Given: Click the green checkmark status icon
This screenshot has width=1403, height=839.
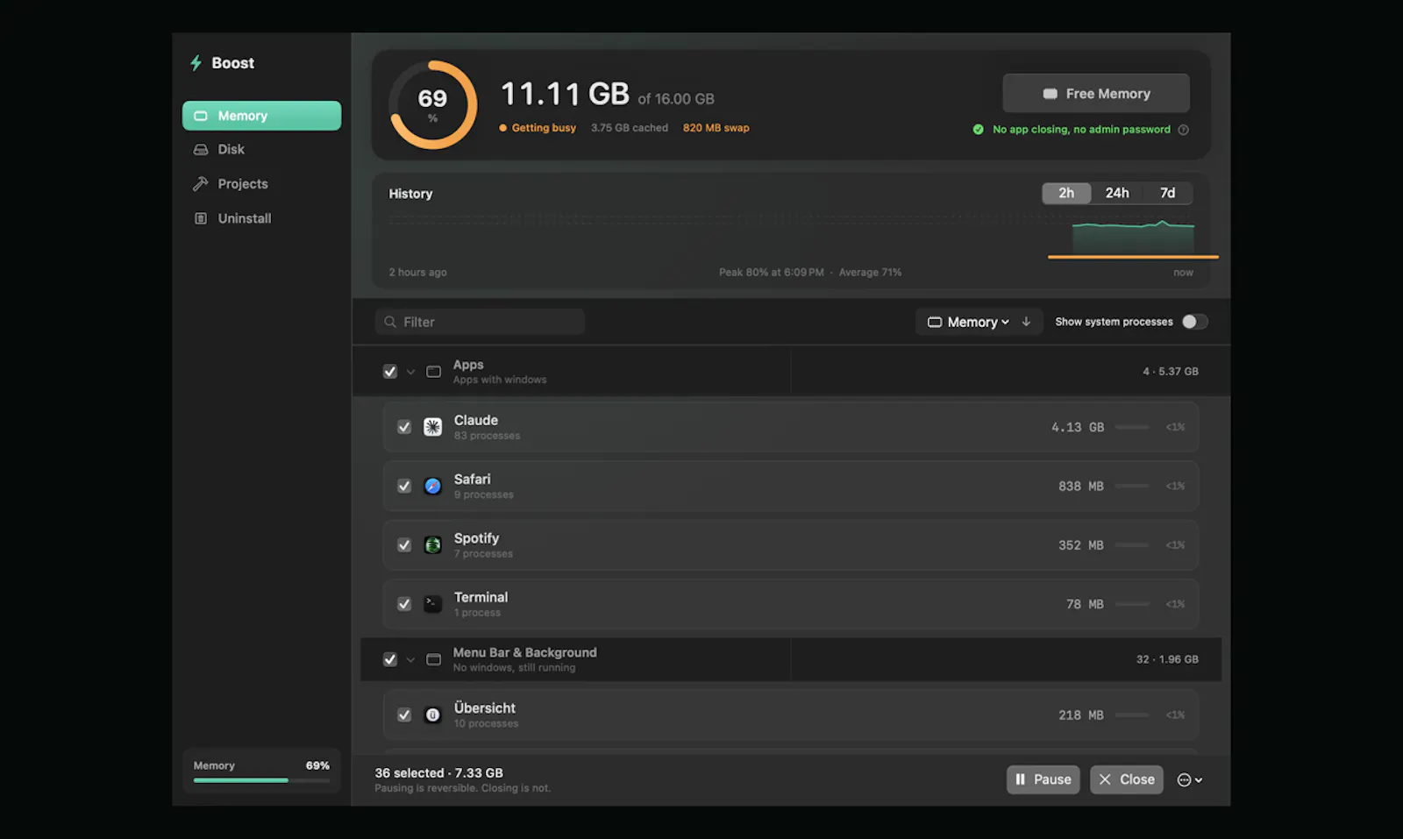Looking at the screenshot, I should [979, 130].
